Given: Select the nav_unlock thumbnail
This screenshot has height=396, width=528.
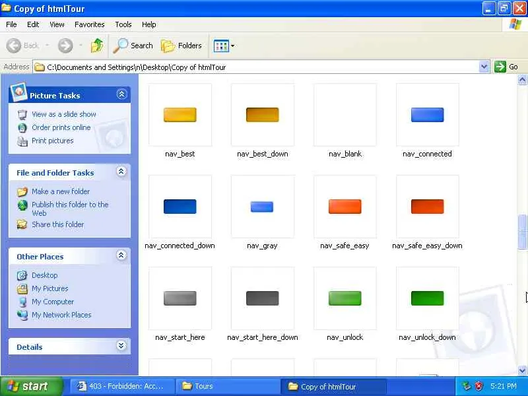Looking at the screenshot, I should click(345, 298).
